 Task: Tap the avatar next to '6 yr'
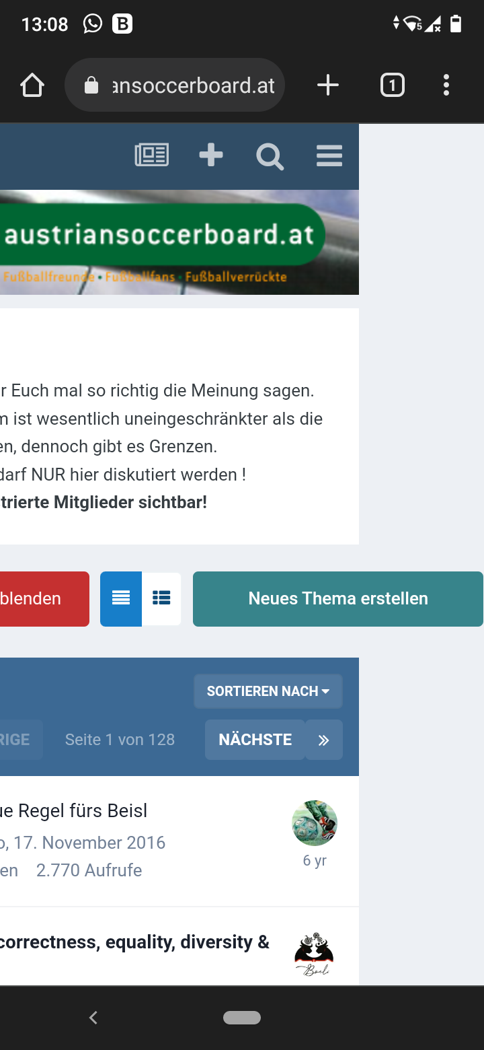(x=315, y=823)
